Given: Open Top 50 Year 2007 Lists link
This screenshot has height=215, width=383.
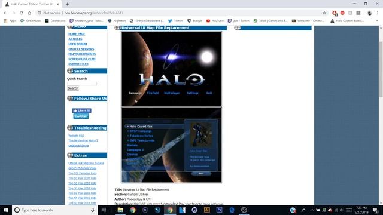Looking at the screenshot, I should (83, 178).
